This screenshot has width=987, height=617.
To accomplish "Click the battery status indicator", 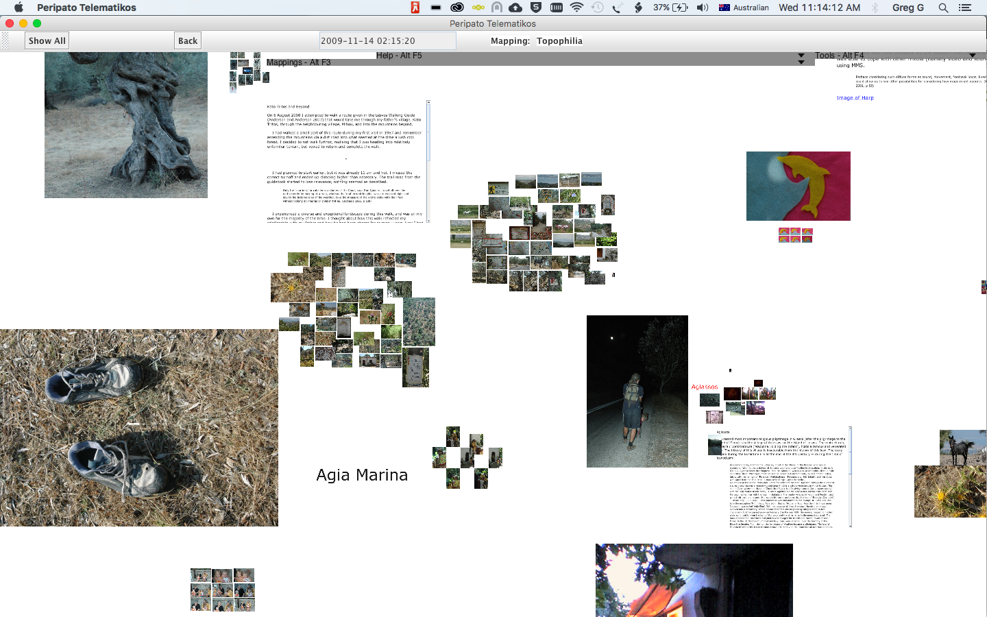I will click(x=671, y=8).
